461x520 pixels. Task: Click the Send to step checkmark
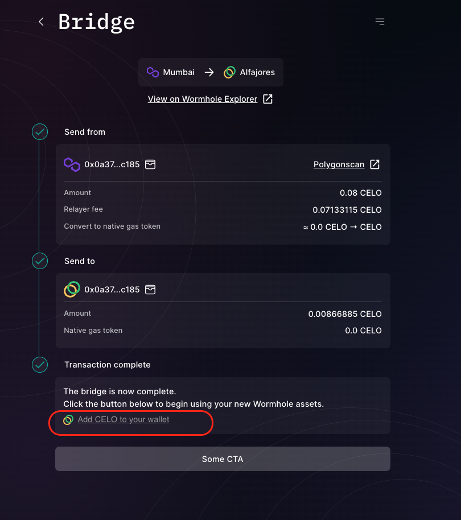tap(40, 261)
